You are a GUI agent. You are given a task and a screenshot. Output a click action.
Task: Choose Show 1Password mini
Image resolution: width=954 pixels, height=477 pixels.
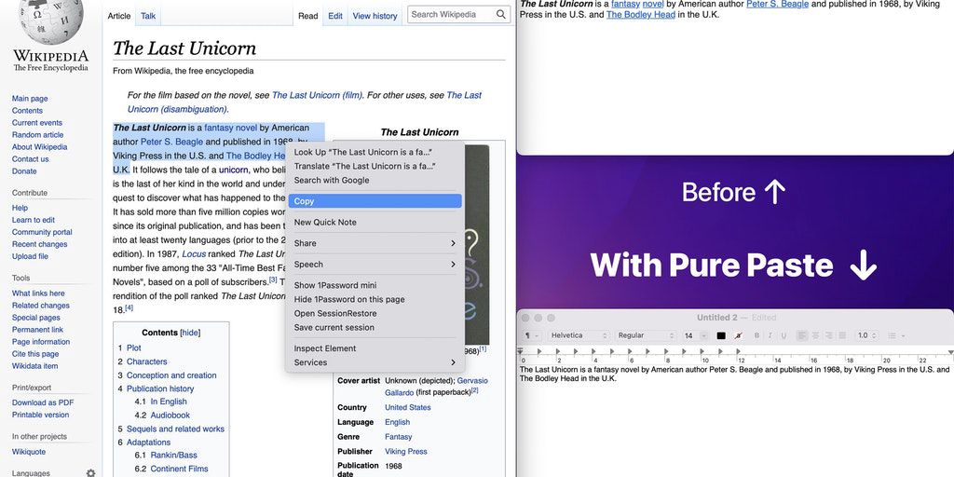pos(375,285)
